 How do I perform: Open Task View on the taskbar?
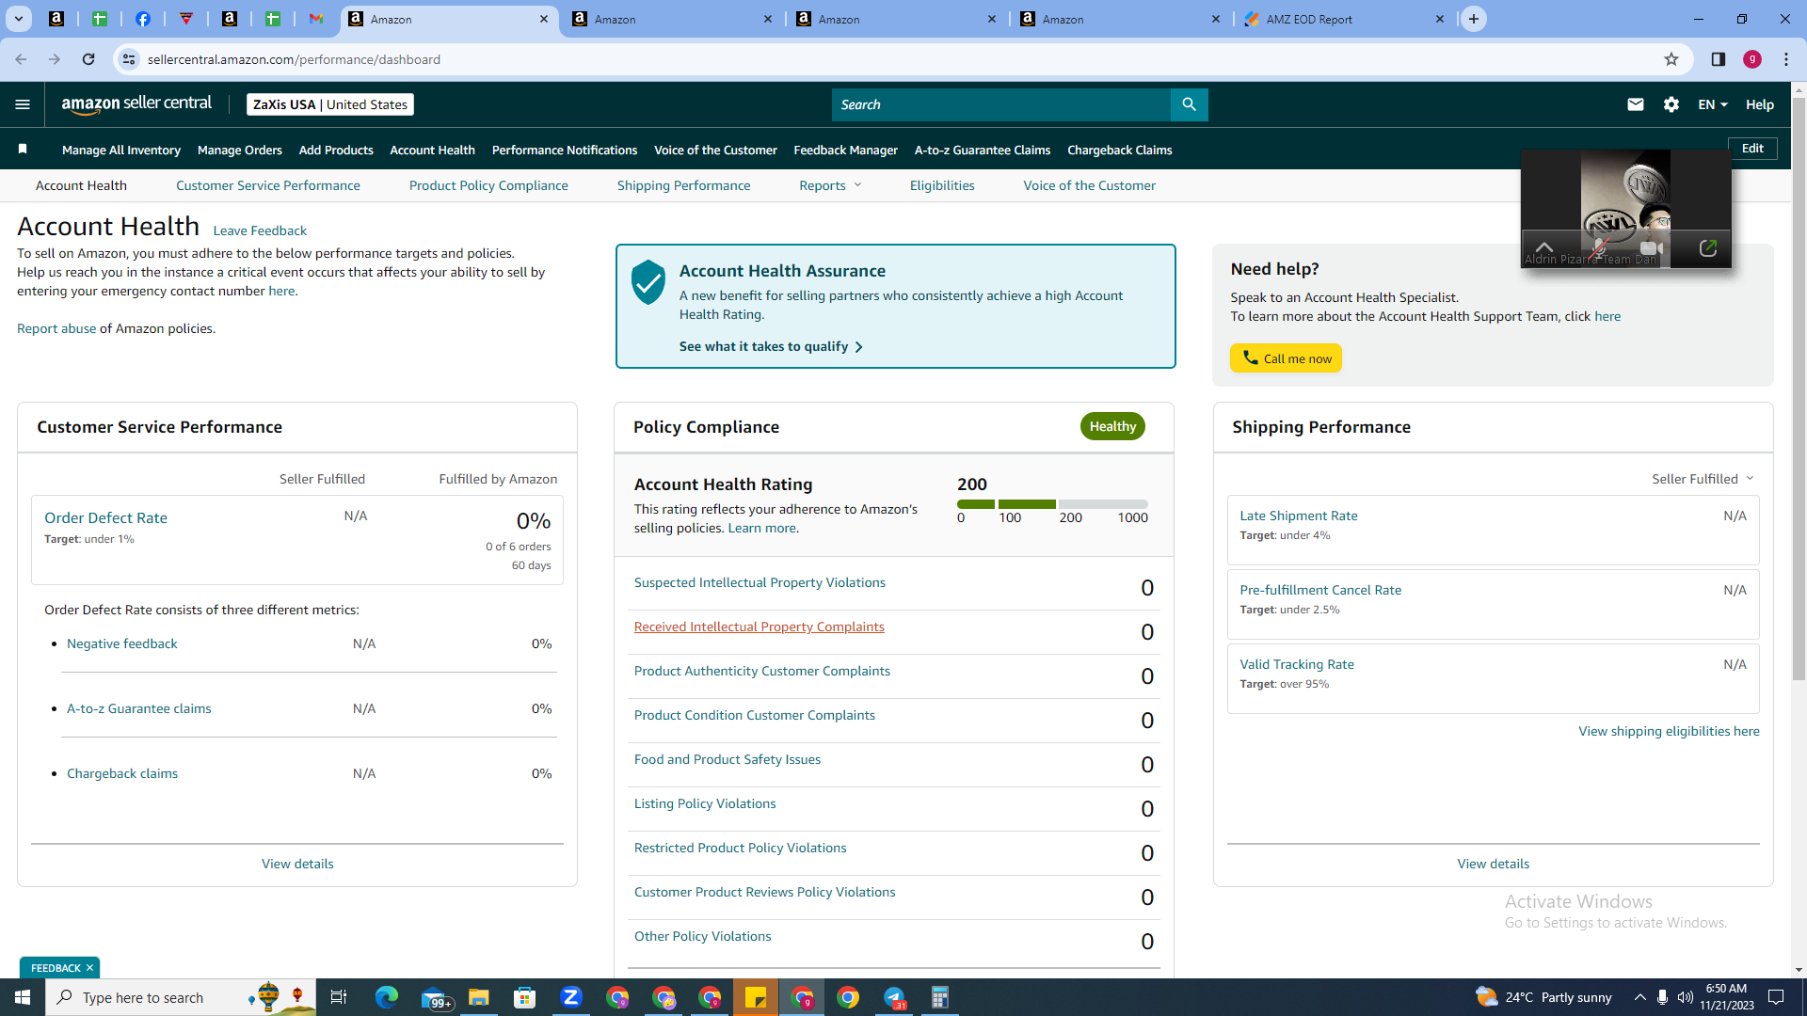pyautogui.click(x=339, y=997)
